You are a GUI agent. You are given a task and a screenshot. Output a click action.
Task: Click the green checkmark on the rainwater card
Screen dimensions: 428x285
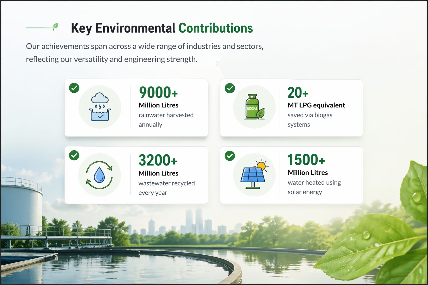click(74, 88)
